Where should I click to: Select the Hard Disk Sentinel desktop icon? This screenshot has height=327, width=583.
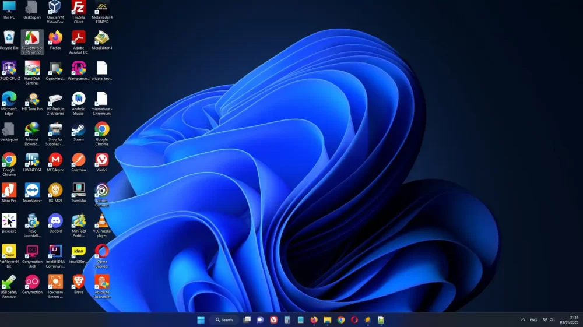tap(32, 73)
